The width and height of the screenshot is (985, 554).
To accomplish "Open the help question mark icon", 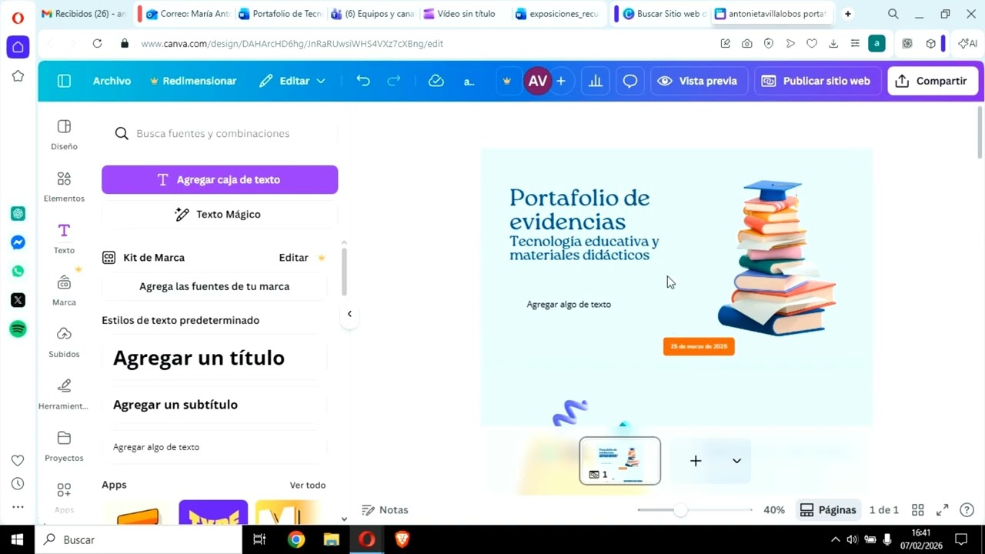I will click(x=967, y=510).
